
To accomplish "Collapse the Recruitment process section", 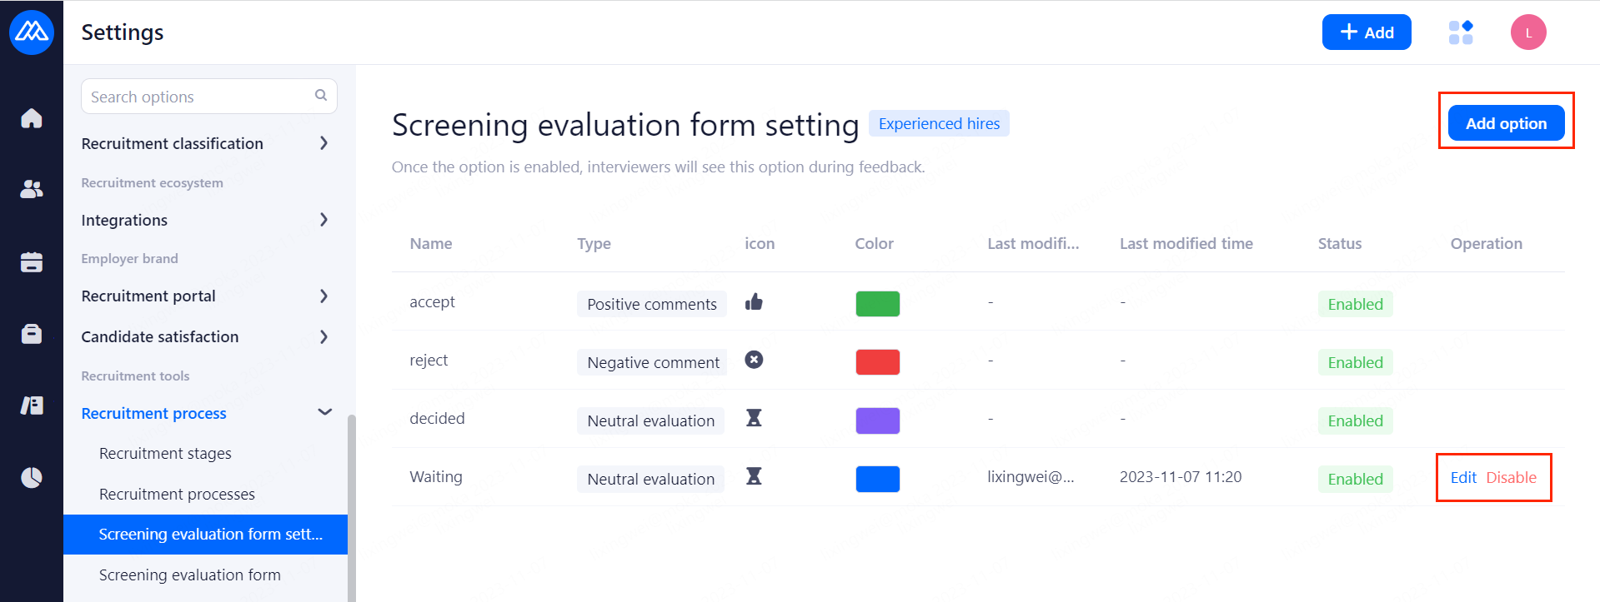I will click(x=324, y=413).
